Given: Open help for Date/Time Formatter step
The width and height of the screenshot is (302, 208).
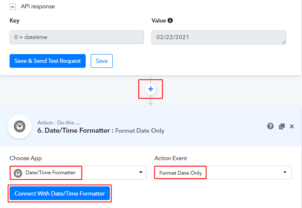Looking at the screenshot, I should point(270,126).
